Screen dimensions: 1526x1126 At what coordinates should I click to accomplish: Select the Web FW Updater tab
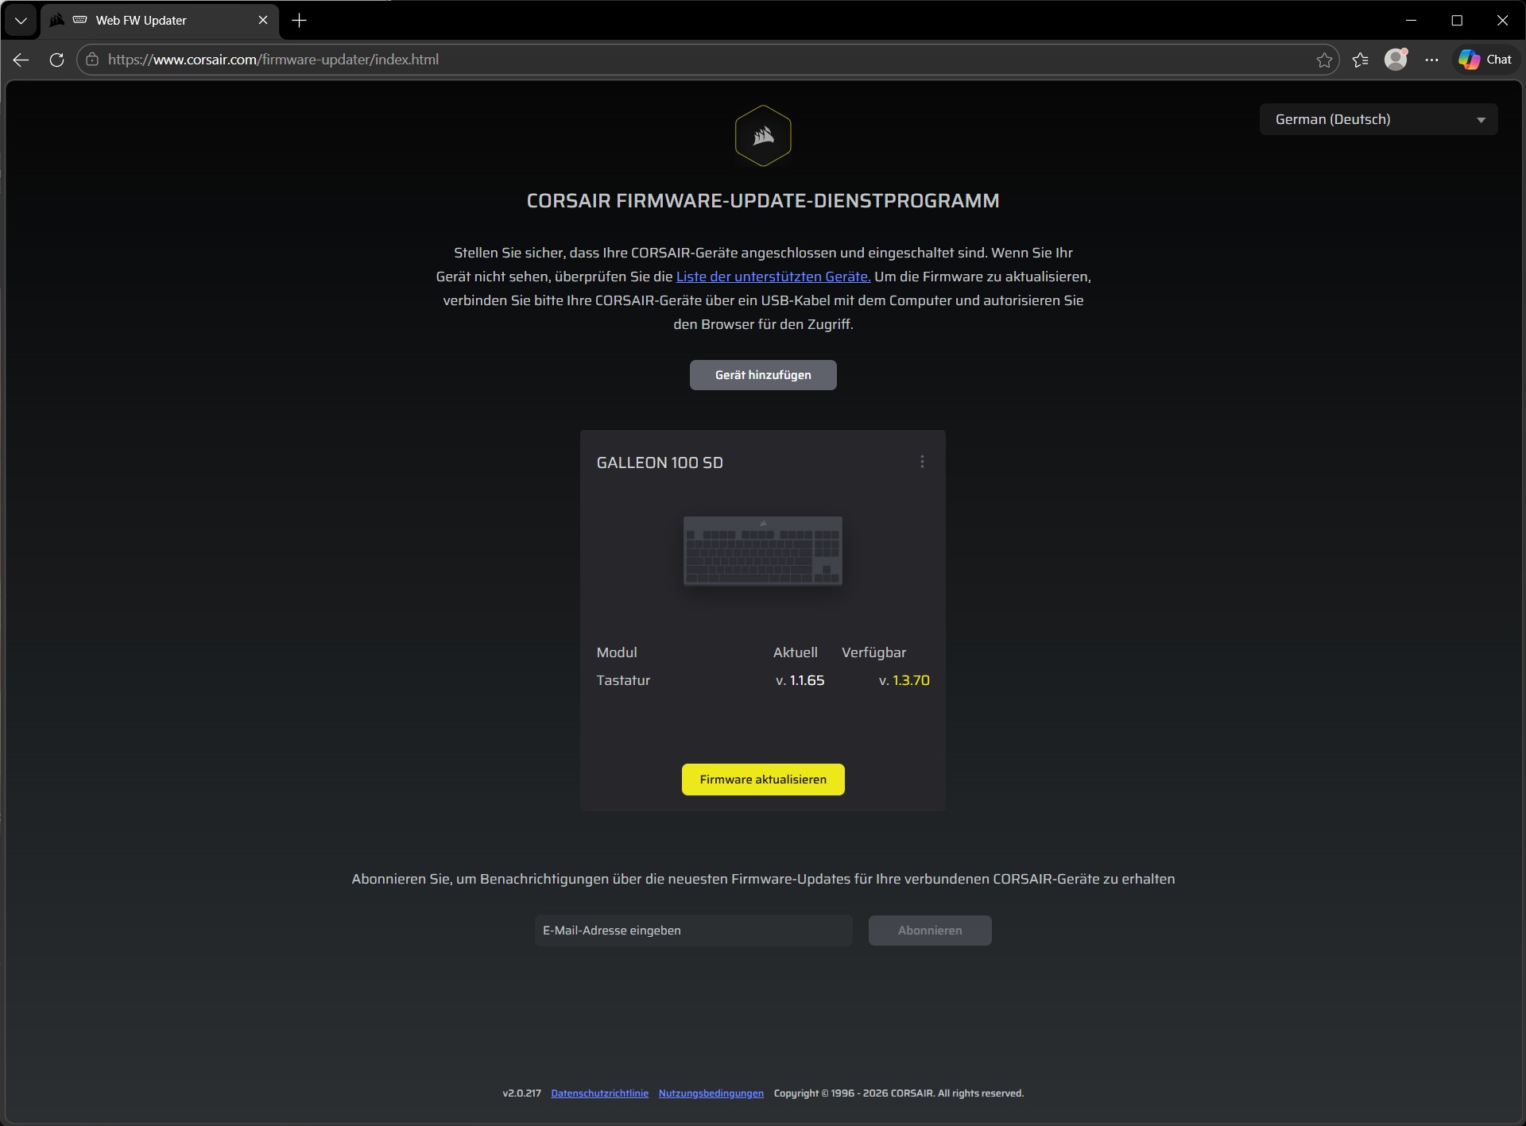tap(141, 21)
